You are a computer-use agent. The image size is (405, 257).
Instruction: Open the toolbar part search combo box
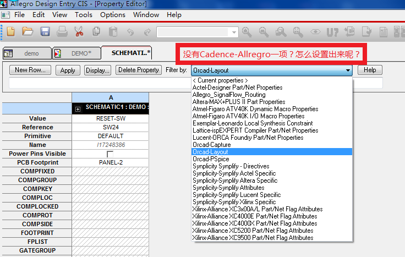(x=234, y=32)
